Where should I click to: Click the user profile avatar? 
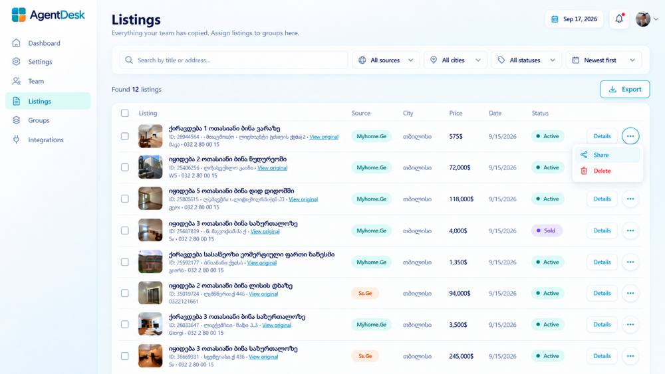tap(643, 19)
